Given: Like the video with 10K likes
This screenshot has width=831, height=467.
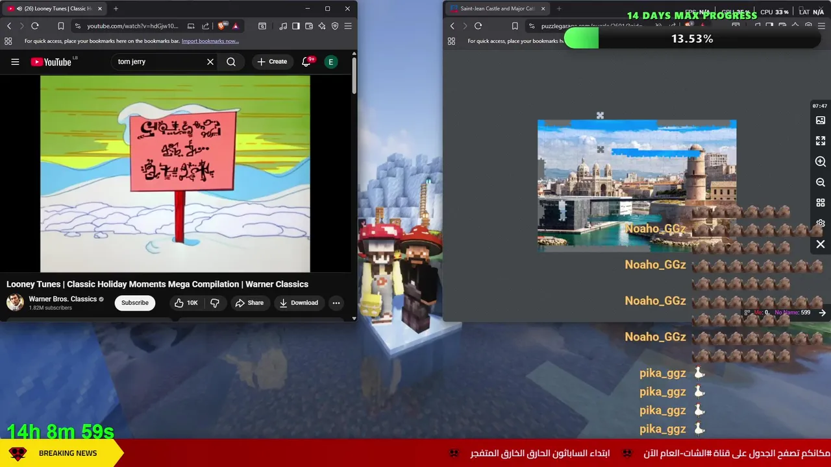Looking at the screenshot, I should click(x=186, y=303).
